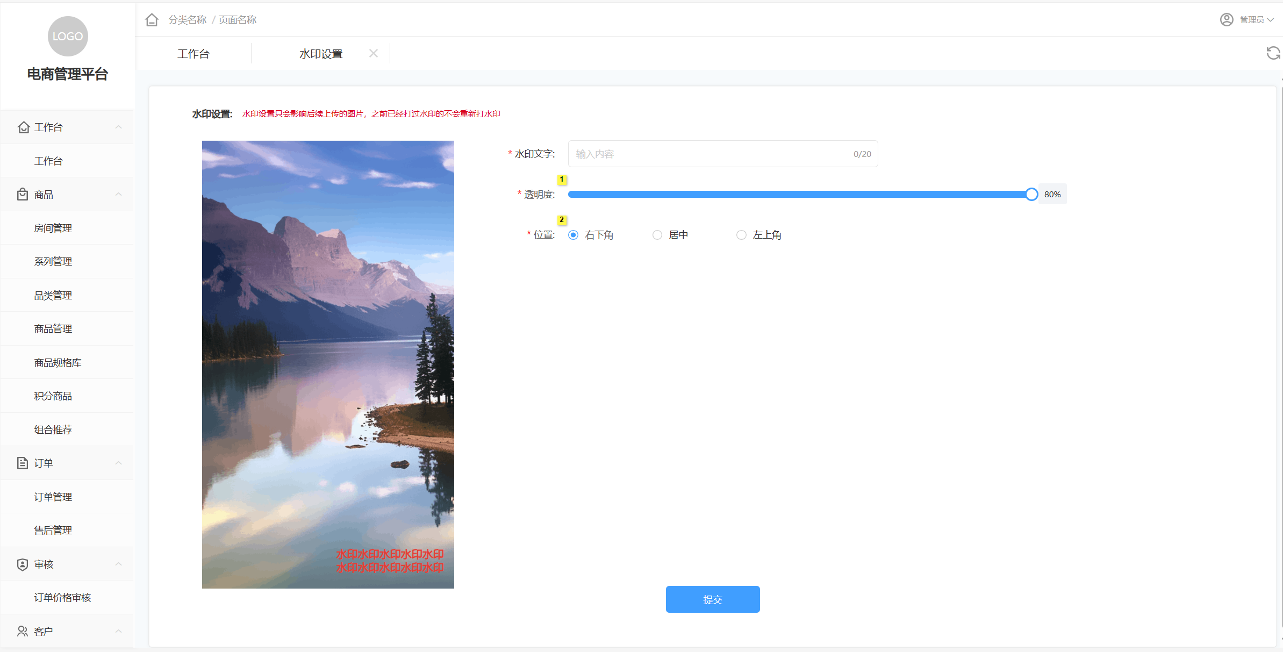Click the 透明度 slider handle
Viewport: 1283px width, 652px height.
point(1031,195)
